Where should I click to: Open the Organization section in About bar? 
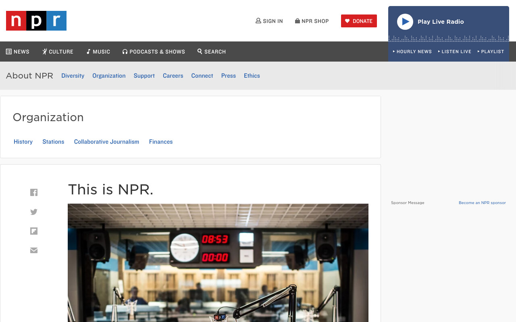click(109, 76)
